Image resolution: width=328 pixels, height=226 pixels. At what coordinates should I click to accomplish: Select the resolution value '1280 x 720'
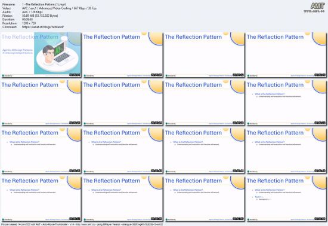(x=29, y=23)
